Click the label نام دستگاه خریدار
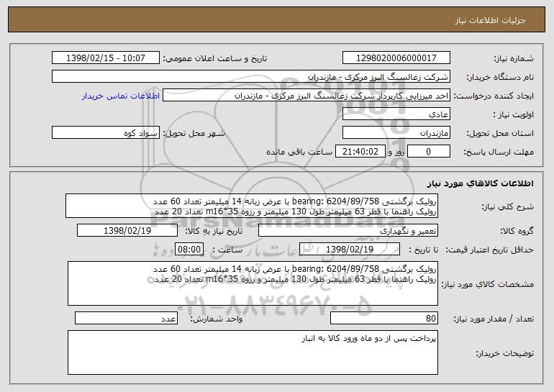 pyautogui.click(x=500, y=78)
